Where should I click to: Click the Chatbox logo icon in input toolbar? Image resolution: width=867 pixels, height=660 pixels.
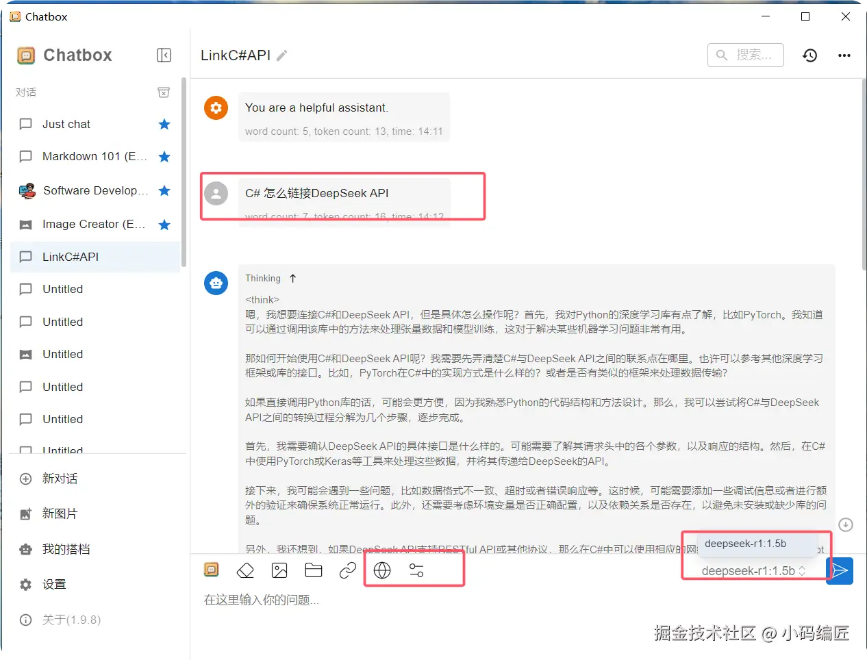tap(212, 570)
